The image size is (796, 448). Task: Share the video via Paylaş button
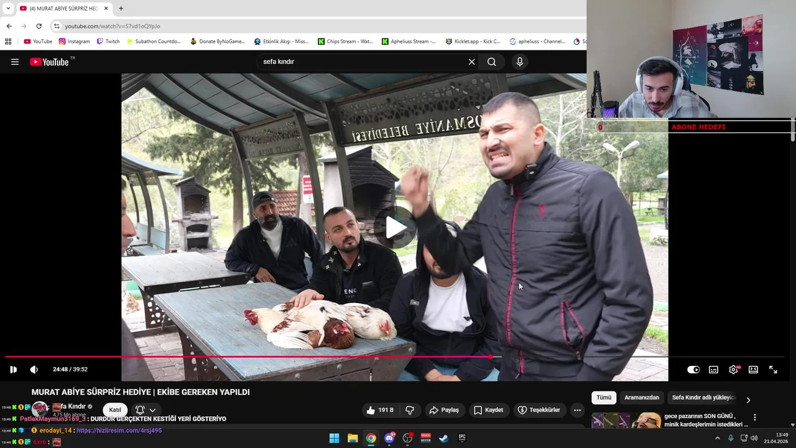pyautogui.click(x=444, y=410)
